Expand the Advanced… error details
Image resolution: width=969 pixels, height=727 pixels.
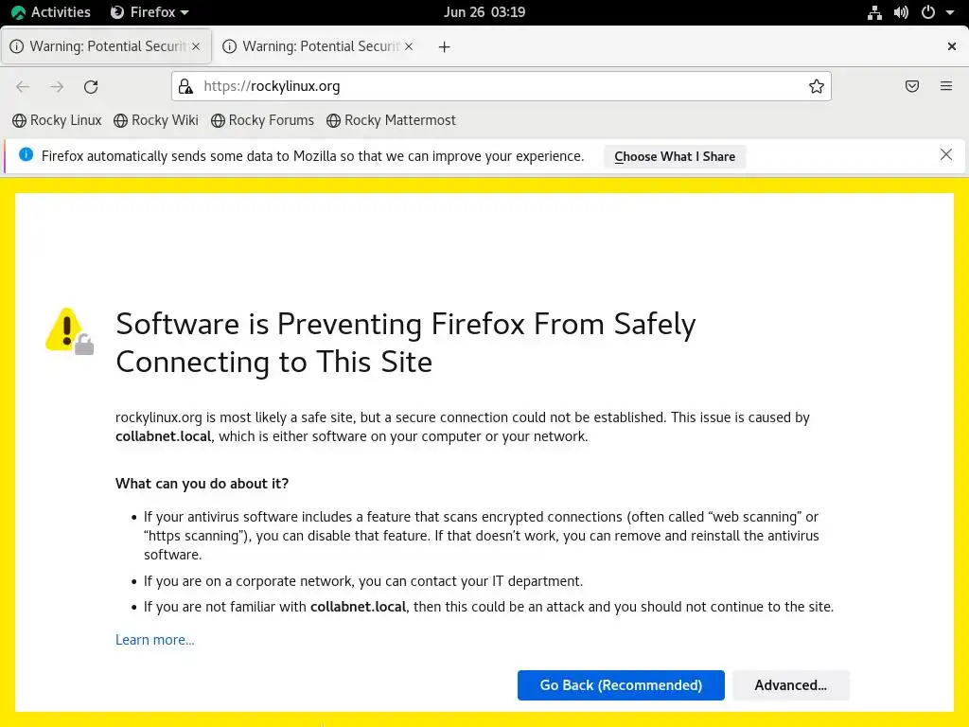790,685
